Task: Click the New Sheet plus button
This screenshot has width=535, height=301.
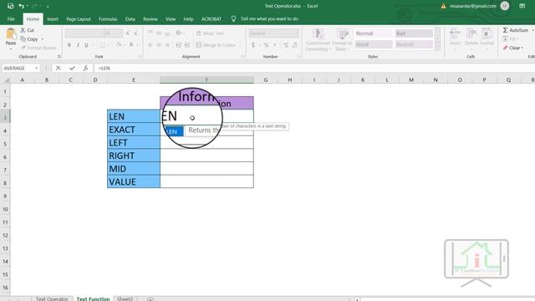Action: 150,299
